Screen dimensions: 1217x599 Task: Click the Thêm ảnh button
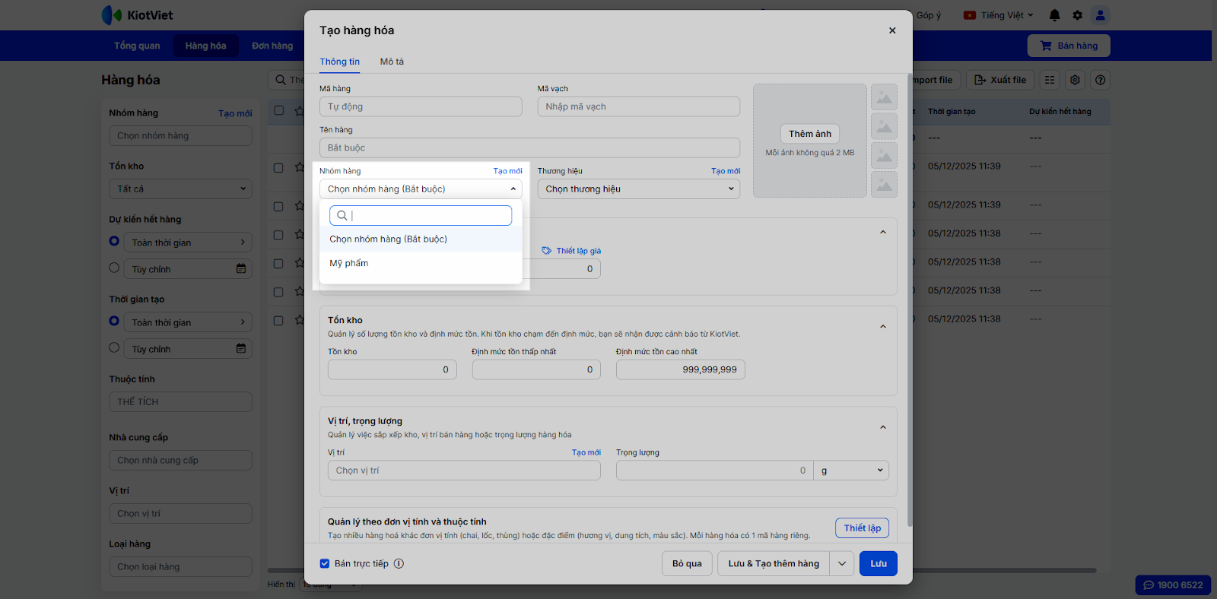pyautogui.click(x=809, y=134)
